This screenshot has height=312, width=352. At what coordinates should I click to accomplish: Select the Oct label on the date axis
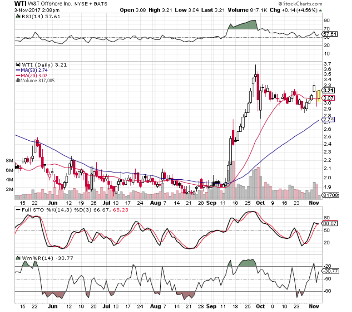point(261,306)
